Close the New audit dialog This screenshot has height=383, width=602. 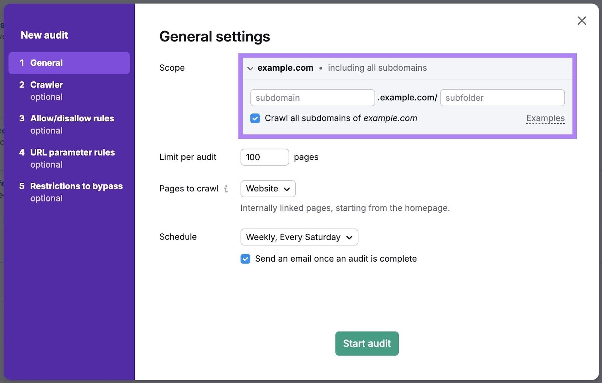tap(582, 21)
